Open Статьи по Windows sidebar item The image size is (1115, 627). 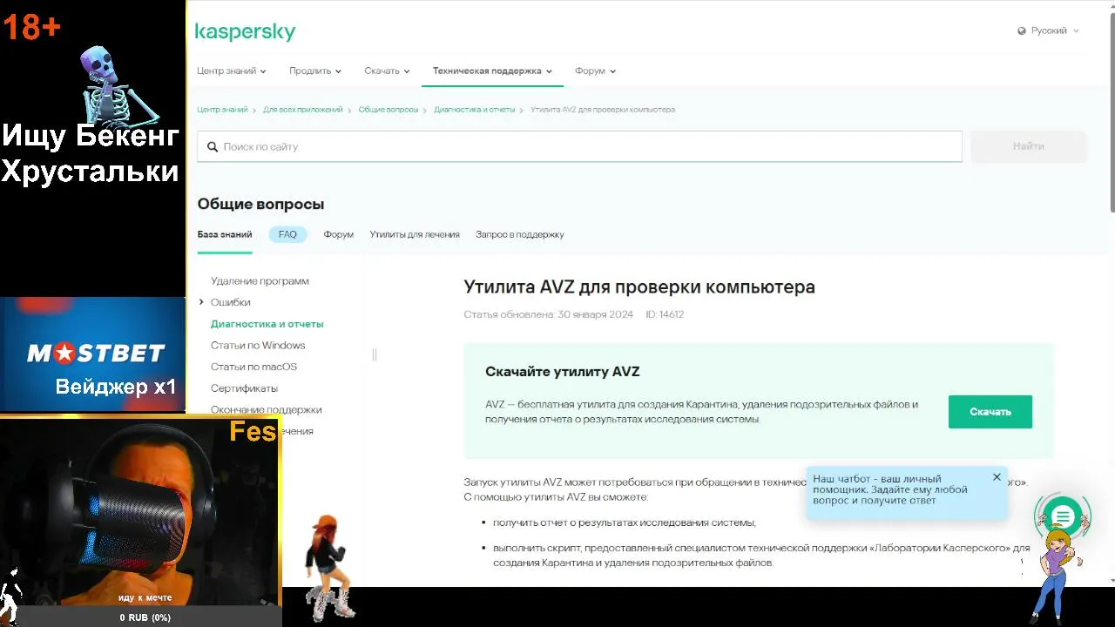(x=258, y=346)
